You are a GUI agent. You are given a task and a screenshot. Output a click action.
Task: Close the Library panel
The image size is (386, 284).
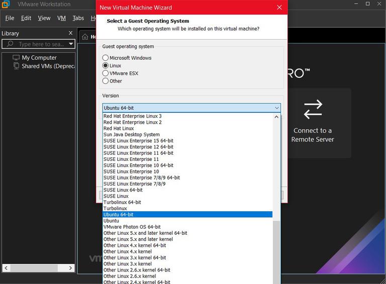pyautogui.click(x=71, y=33)
